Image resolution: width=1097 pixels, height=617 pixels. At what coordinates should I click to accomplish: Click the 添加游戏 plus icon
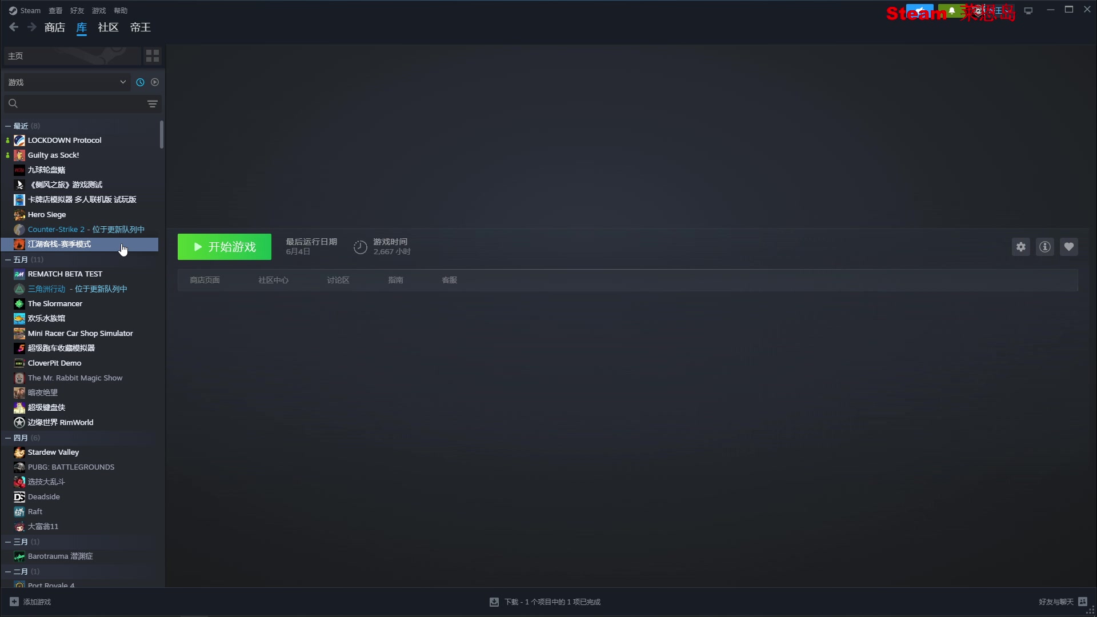click(14, 602)
